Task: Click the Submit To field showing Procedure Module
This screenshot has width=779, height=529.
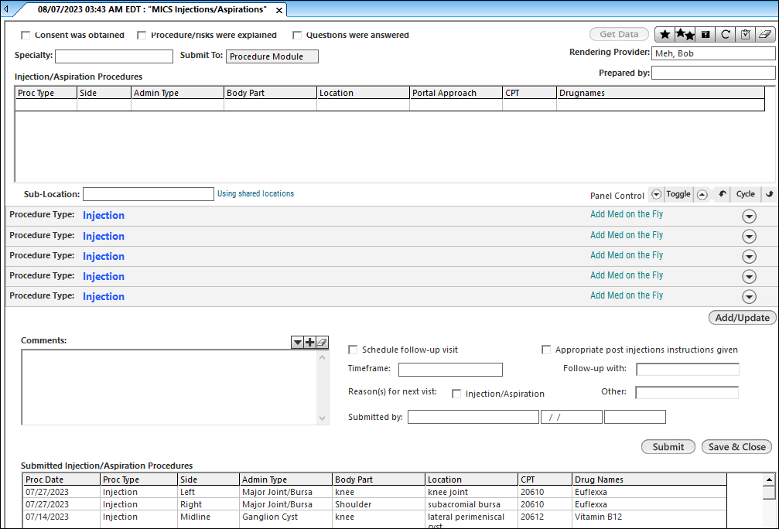Action: point(272,56)
